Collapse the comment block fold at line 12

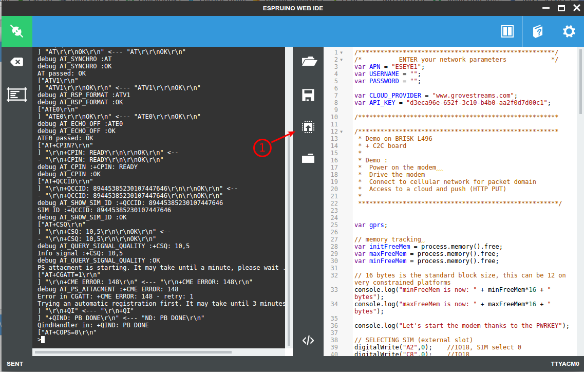click(x=341, y=132)
